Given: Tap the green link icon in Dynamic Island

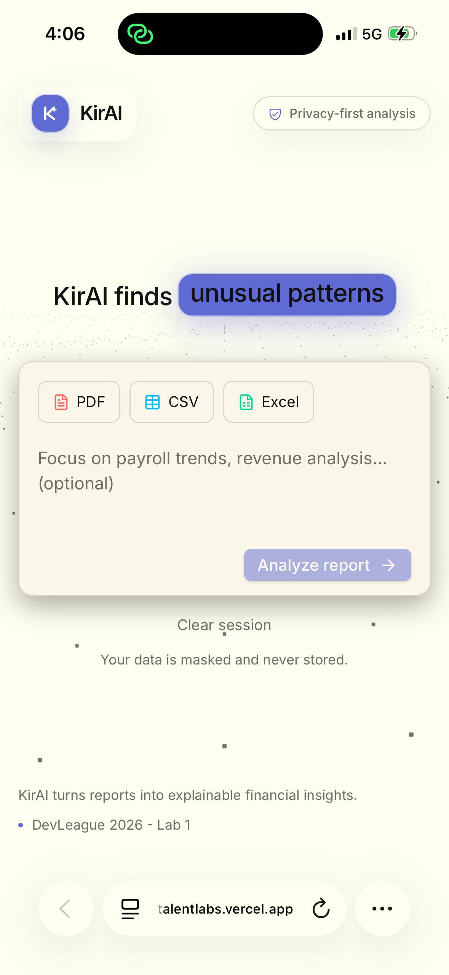Looking at the screenshot, I should [140, 34].
